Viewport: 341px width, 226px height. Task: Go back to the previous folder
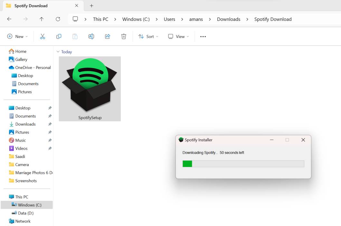(9, 19)
